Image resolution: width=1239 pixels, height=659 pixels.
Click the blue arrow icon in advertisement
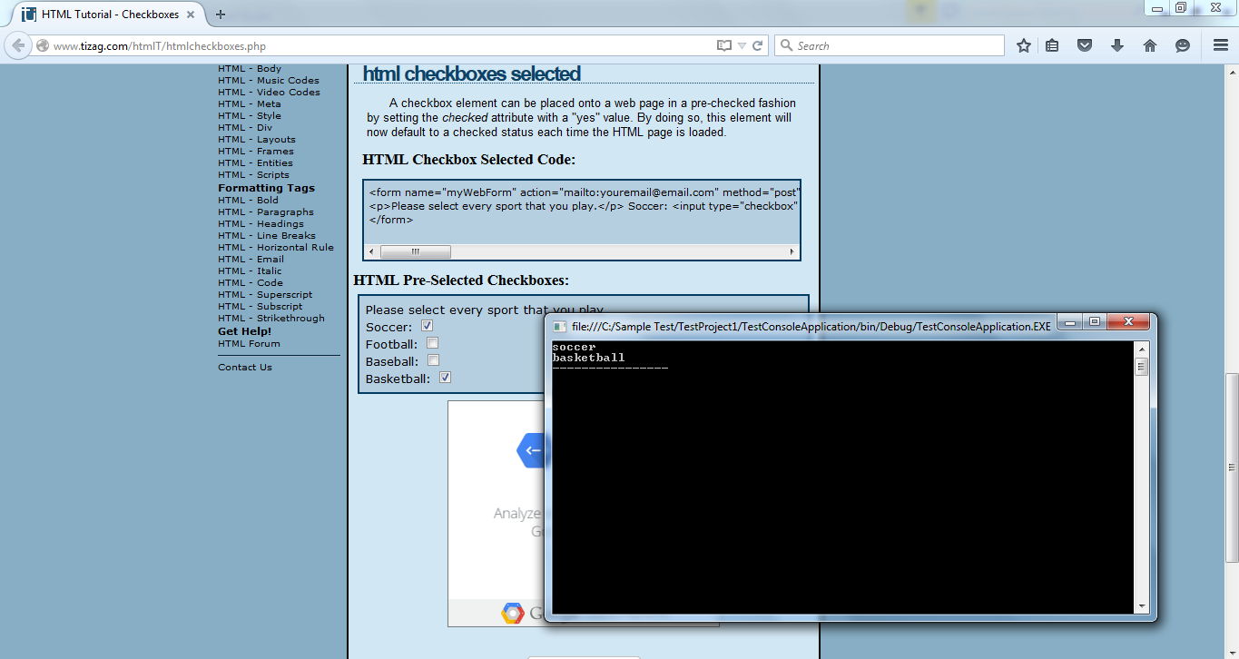tap(533, 450)
